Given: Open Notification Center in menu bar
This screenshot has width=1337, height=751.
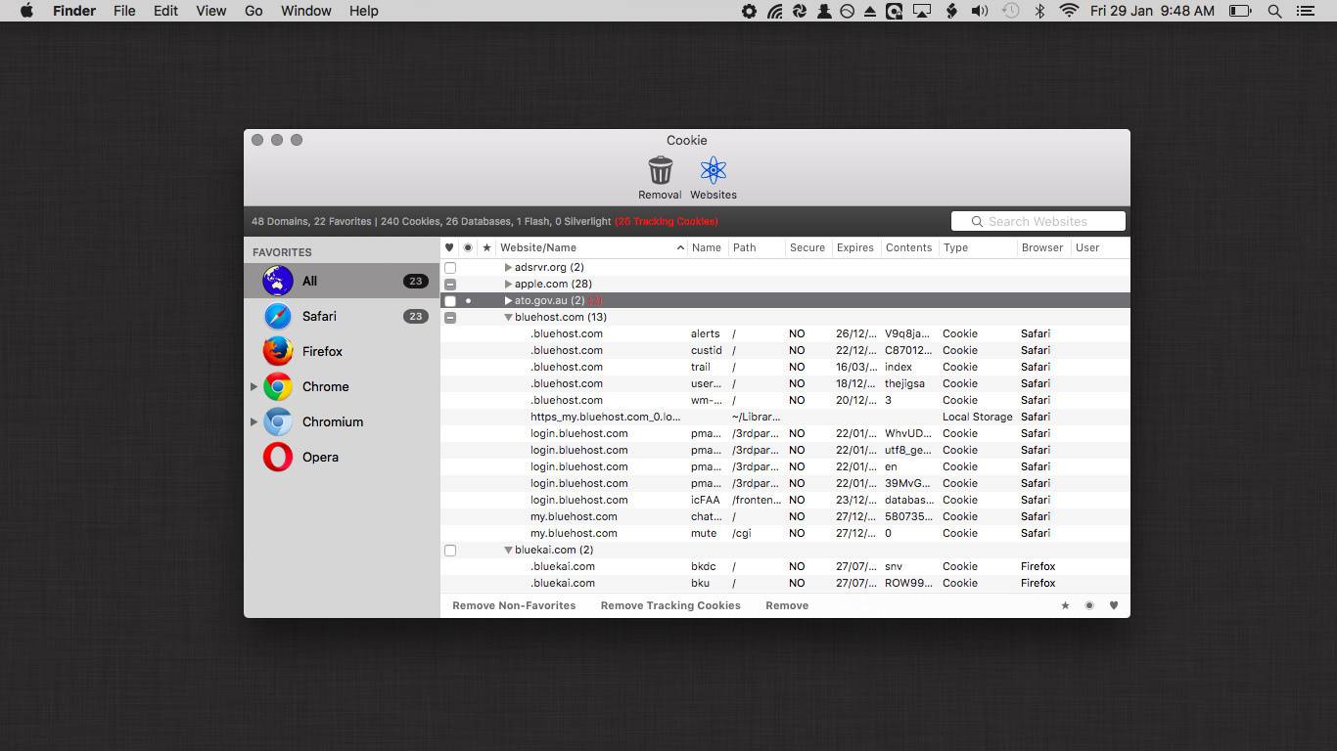Looking at the screenshot, I should click(x=1305, y=11).
